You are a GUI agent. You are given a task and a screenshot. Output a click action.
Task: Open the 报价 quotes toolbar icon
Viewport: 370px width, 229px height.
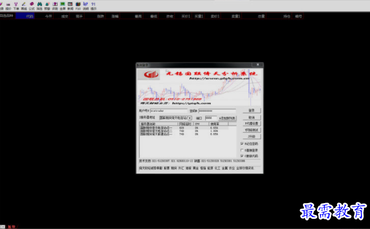[8, 6]
